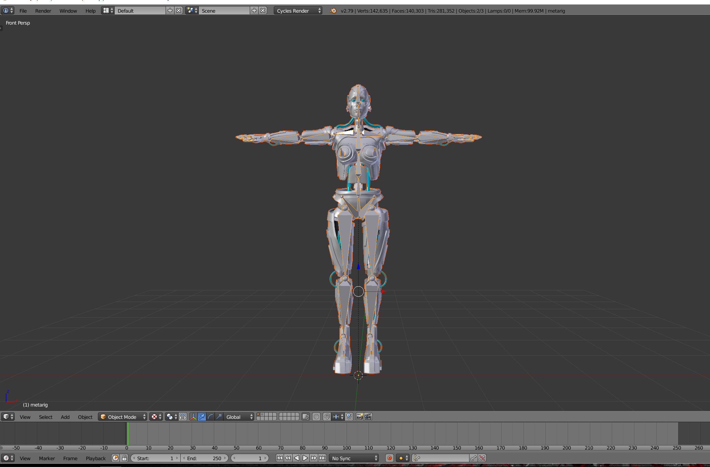
Task: Open the Window menu
Action: pos(68,11)
